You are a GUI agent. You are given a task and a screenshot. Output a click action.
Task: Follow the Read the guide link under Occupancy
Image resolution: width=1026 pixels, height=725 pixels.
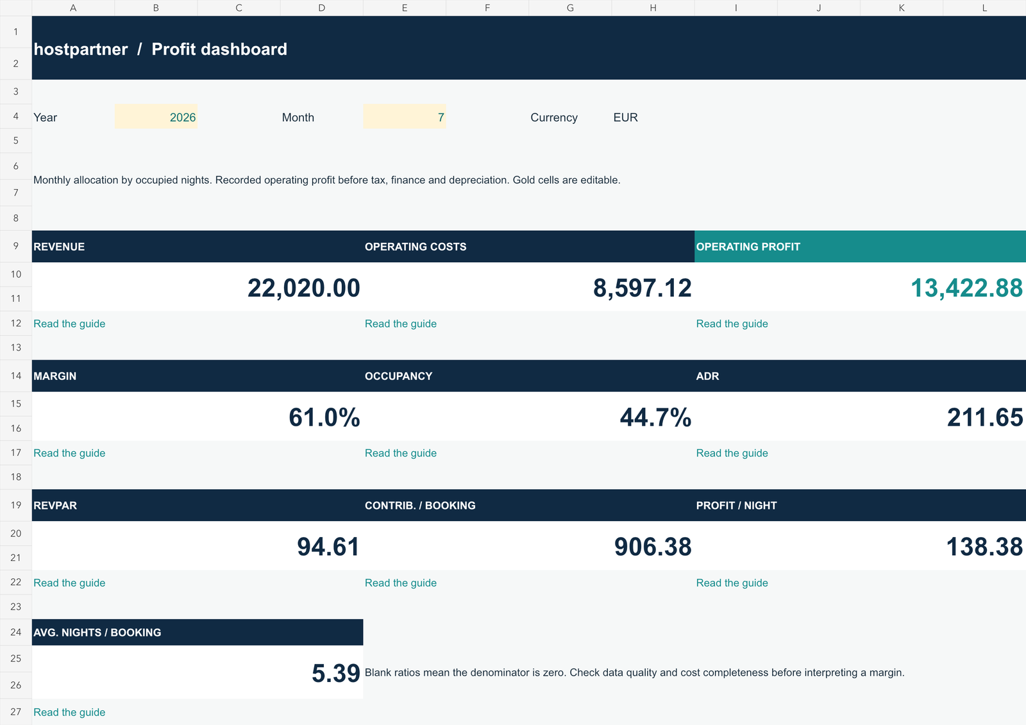[x=401, y=453]
